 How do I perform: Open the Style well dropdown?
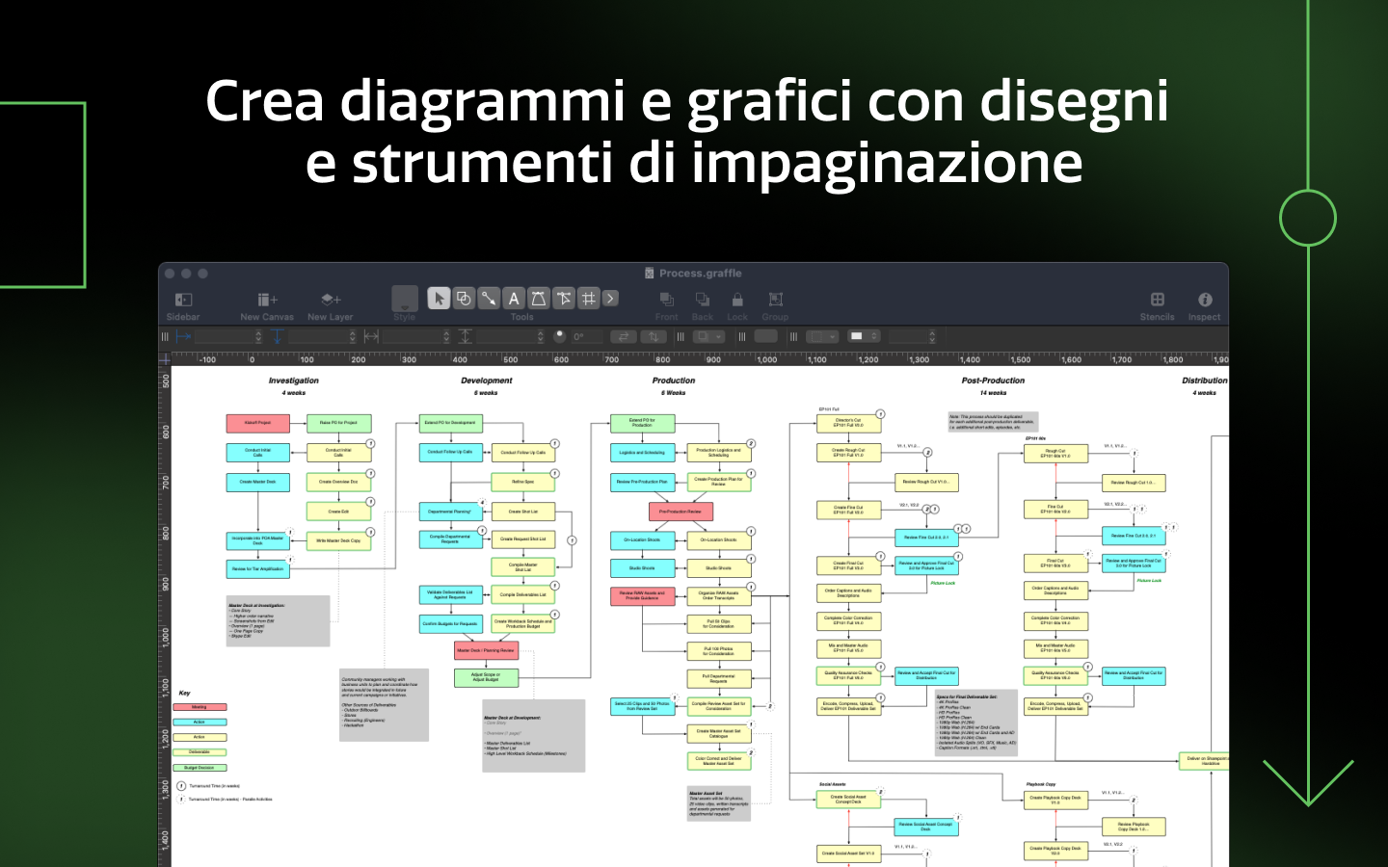[x=405, y=299]
